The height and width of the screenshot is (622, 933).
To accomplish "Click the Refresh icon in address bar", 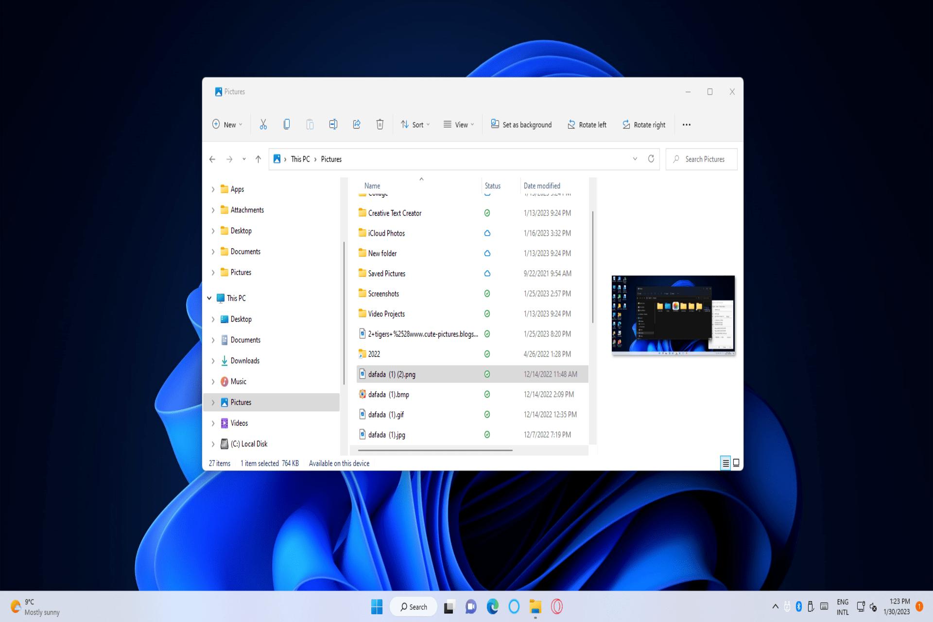I will (x=651, y=159).
